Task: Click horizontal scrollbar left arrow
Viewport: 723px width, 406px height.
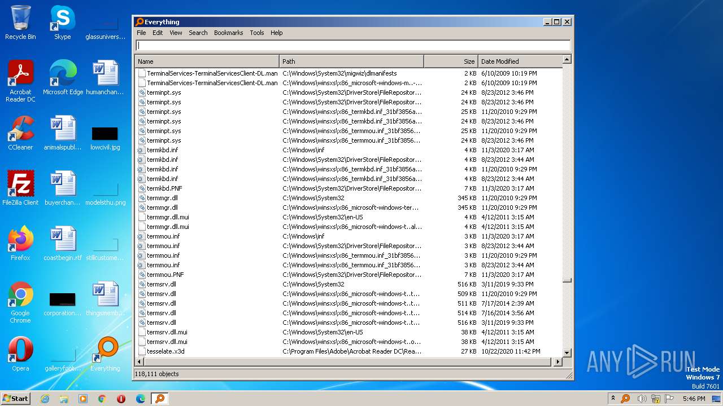Action: [140, 362]
